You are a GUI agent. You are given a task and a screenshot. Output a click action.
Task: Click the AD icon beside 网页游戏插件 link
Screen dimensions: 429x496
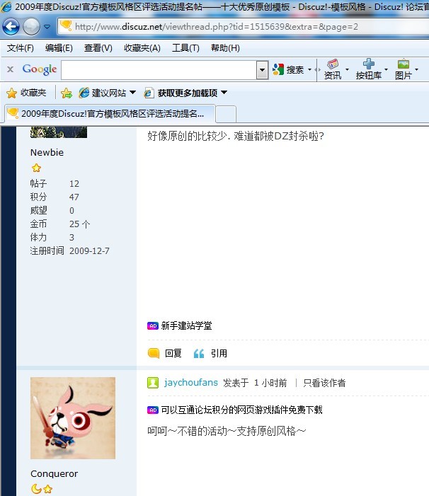pyautogui.click(x=153, y=410)
